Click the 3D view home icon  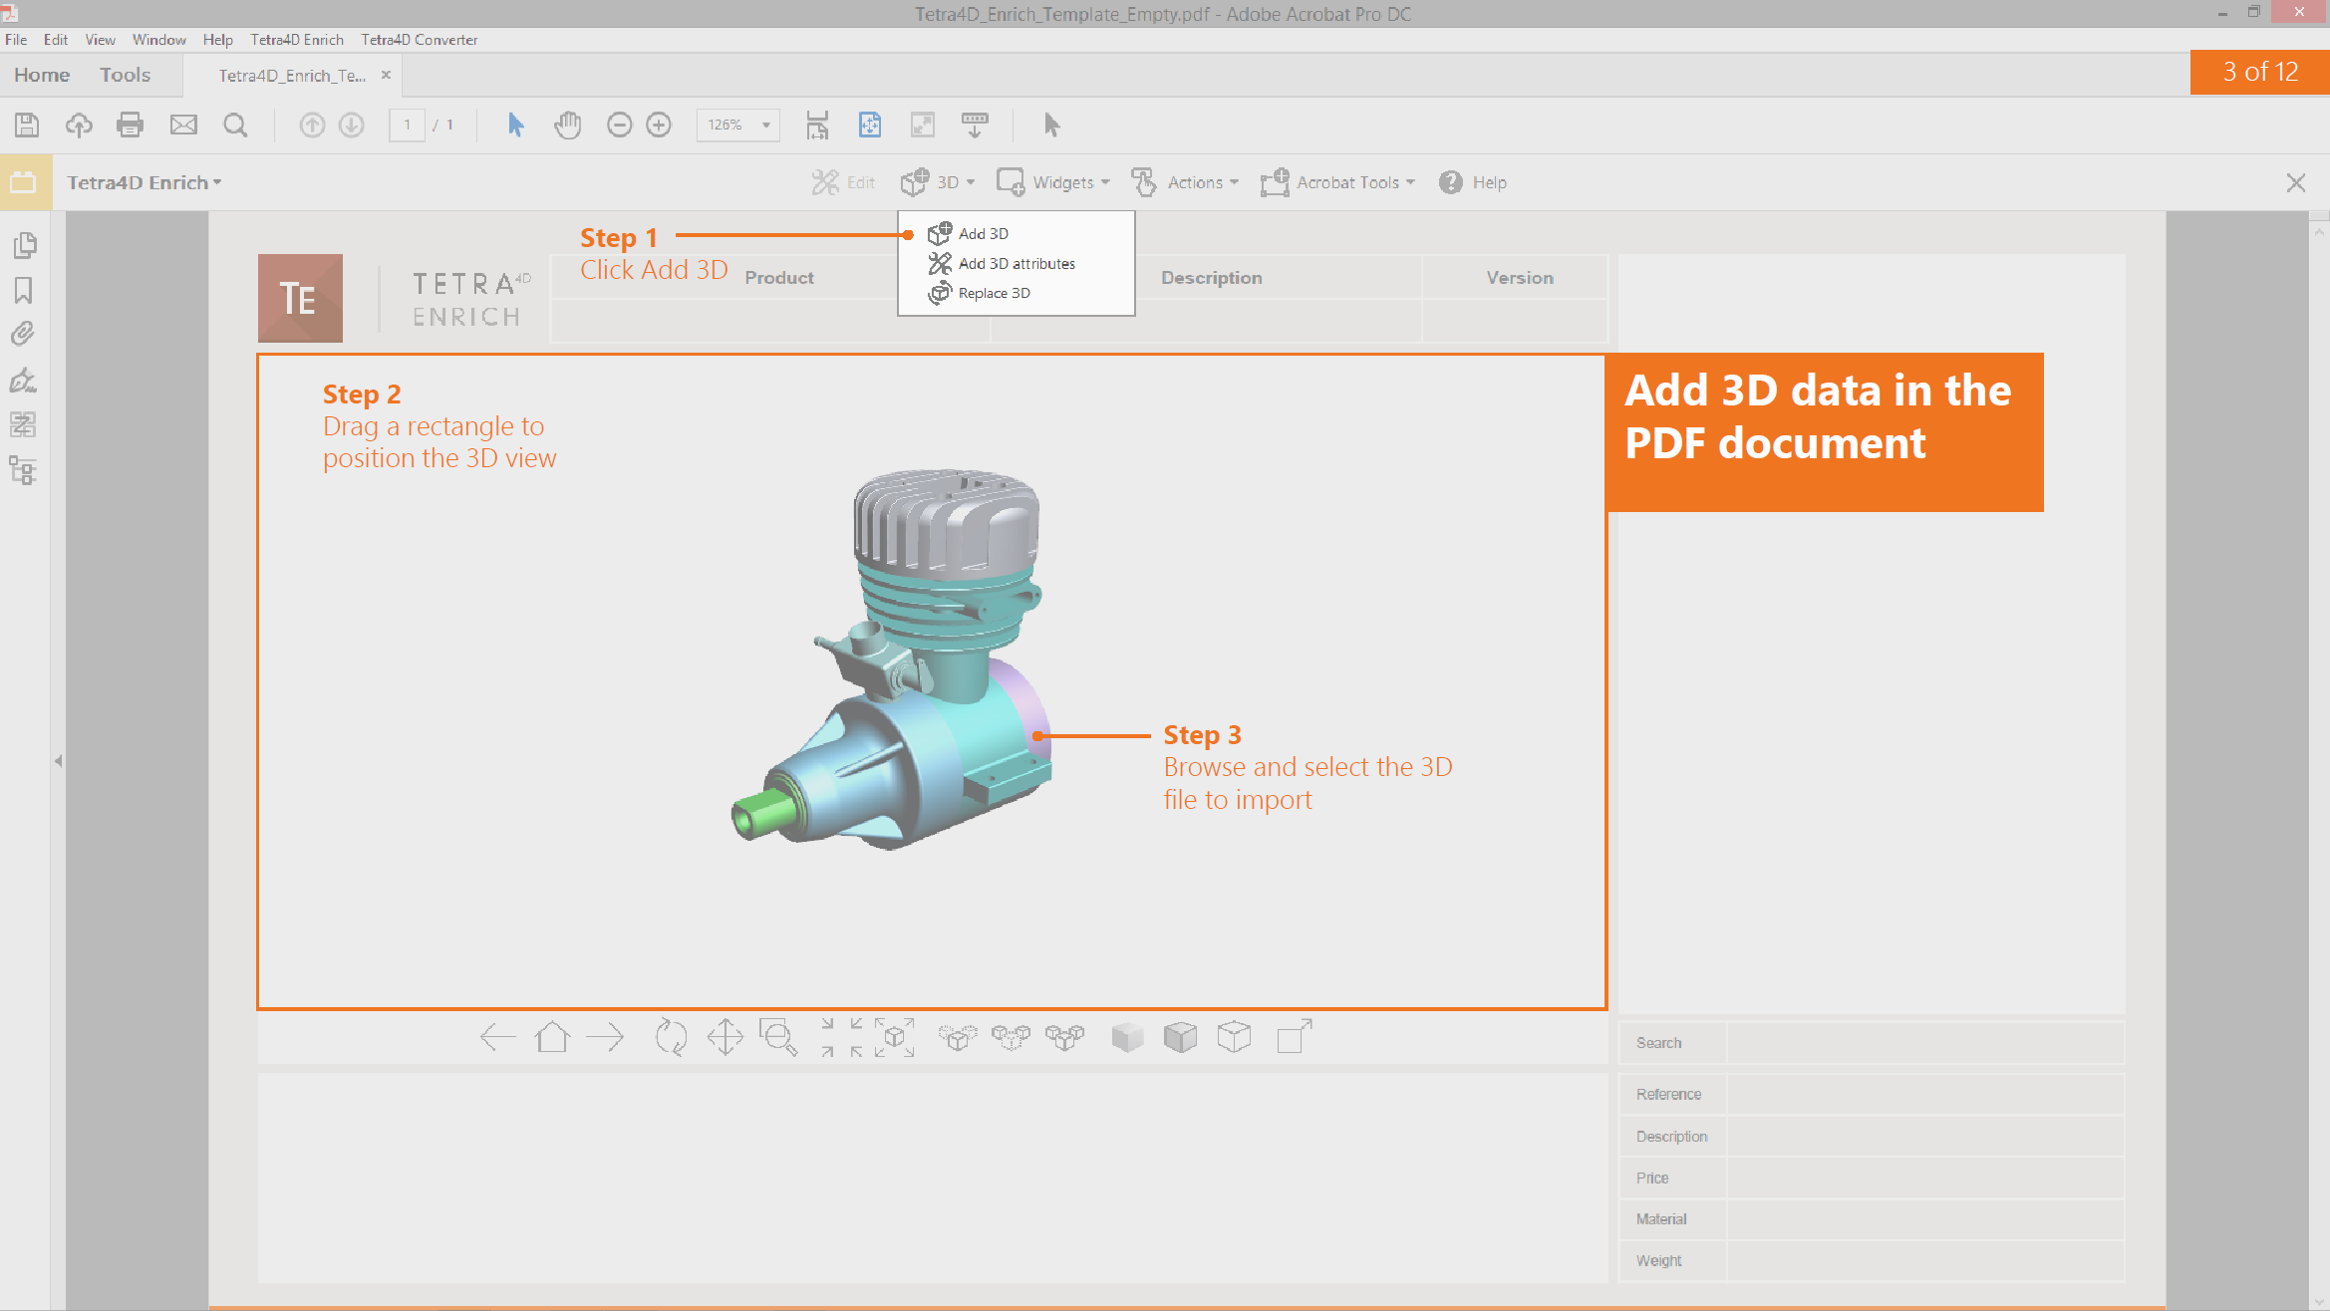pyautogui.click(x=552, y=1037)
